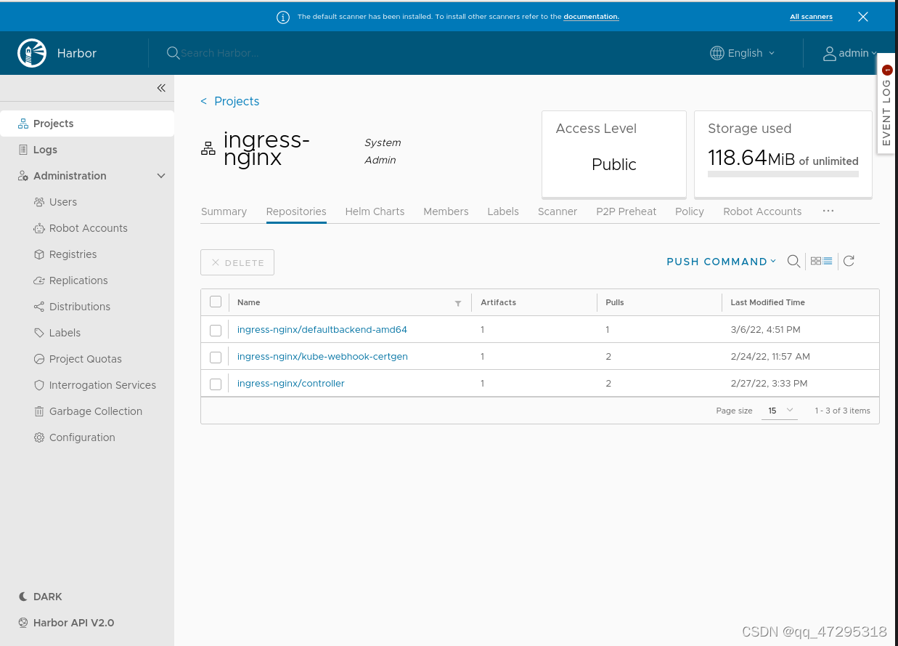Click the Interrogation Services shield icon
Viewport: 898px width, 646px height.
(39, 385)
